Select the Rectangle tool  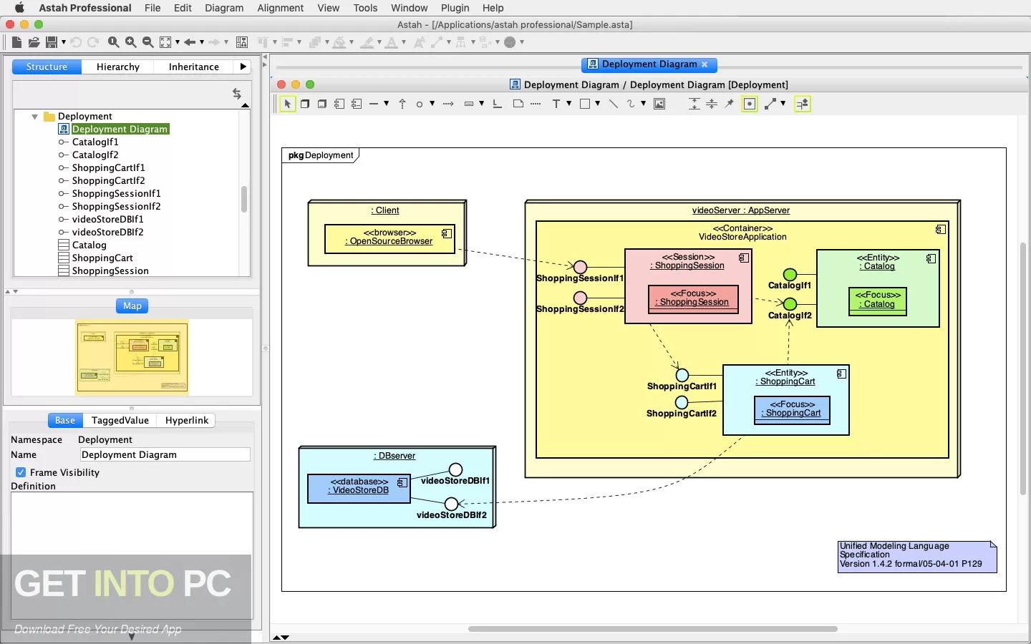coord(585,104)
